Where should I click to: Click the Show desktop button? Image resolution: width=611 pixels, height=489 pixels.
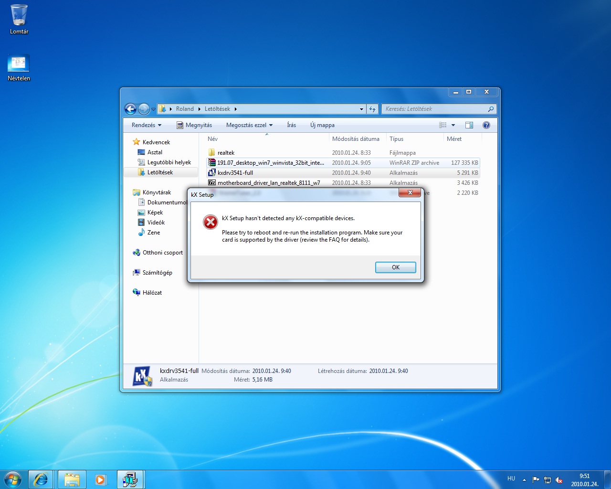pos(607,479)
